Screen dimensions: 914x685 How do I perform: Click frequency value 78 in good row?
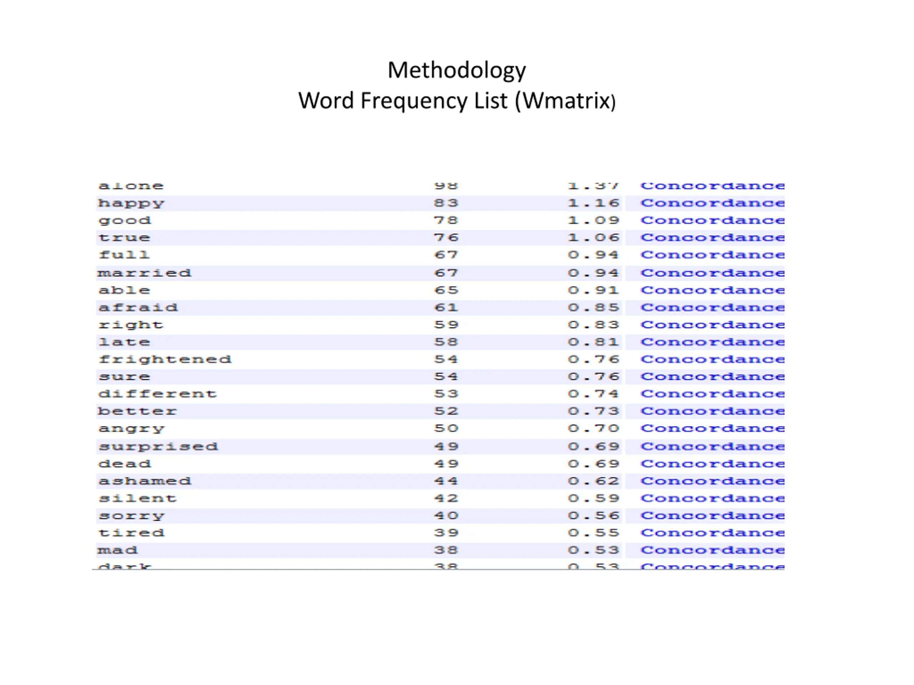pyautogui.click(x=446, y=220)
